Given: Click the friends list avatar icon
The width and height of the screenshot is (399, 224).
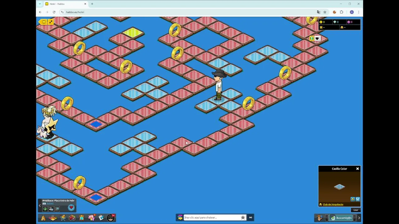Looking at the screenshot, I should (319, 218).
